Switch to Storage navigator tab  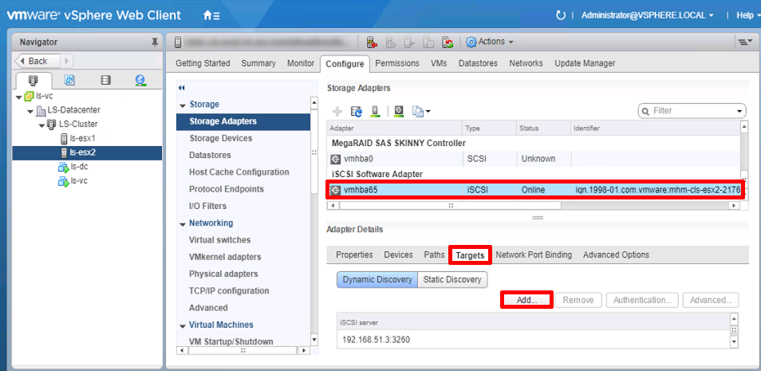point(105,80)
